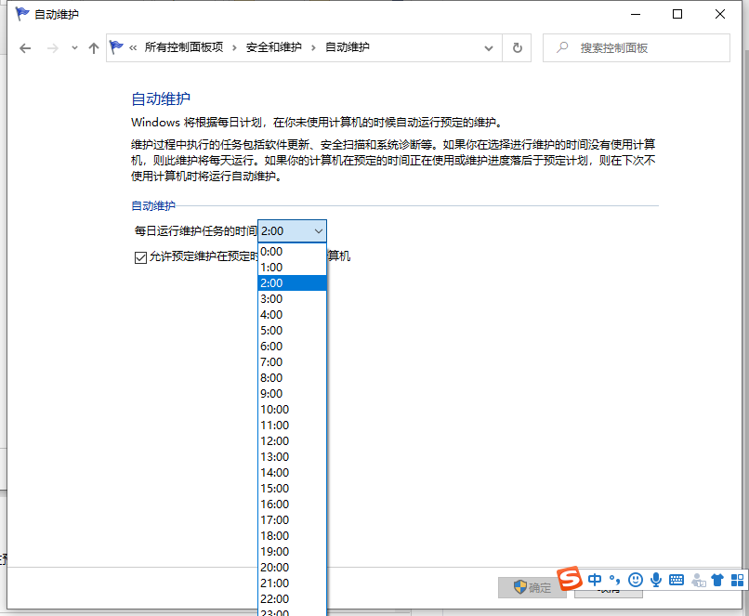This screenshot has height=616, width=749.
Task: Start Sogou voice input with microphone icon
Action: [x=655, y=580]
